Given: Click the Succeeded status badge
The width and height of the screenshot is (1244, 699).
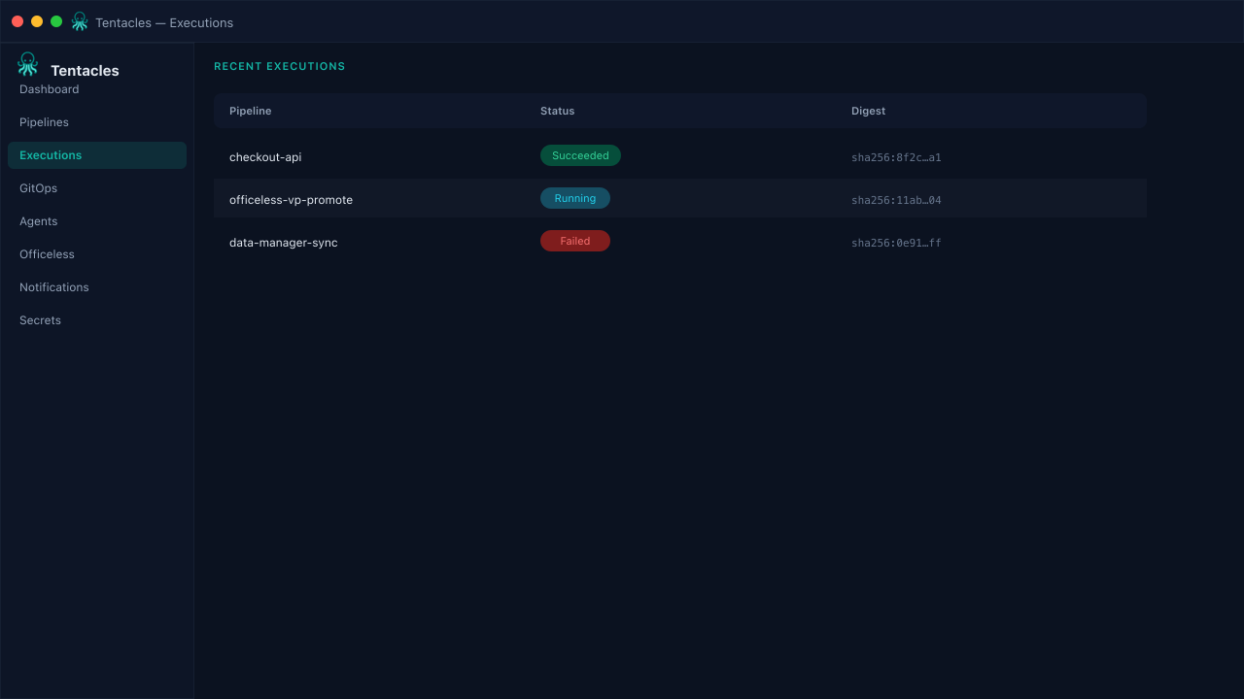Looking at the screenshot, I should pos(580,155).
